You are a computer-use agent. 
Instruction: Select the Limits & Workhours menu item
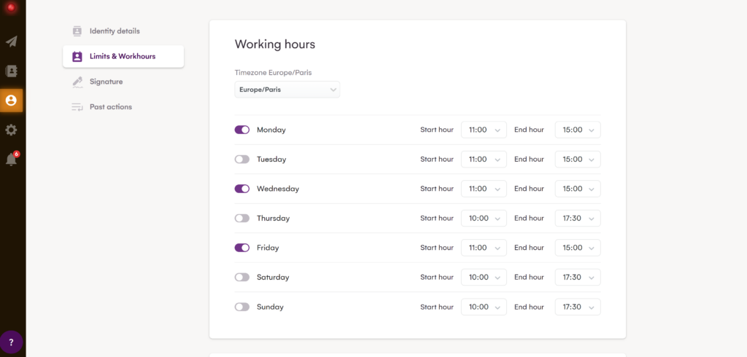click(123, 56)
